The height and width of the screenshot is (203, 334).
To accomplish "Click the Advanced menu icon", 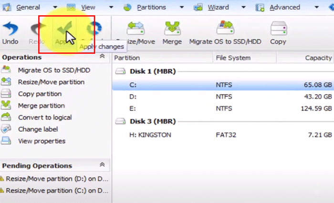I will pos(260,8).
